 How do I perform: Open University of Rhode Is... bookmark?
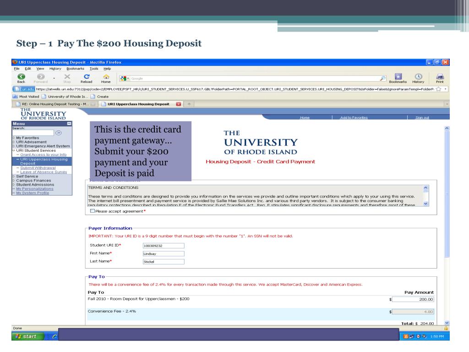click(x=65, y=96)
